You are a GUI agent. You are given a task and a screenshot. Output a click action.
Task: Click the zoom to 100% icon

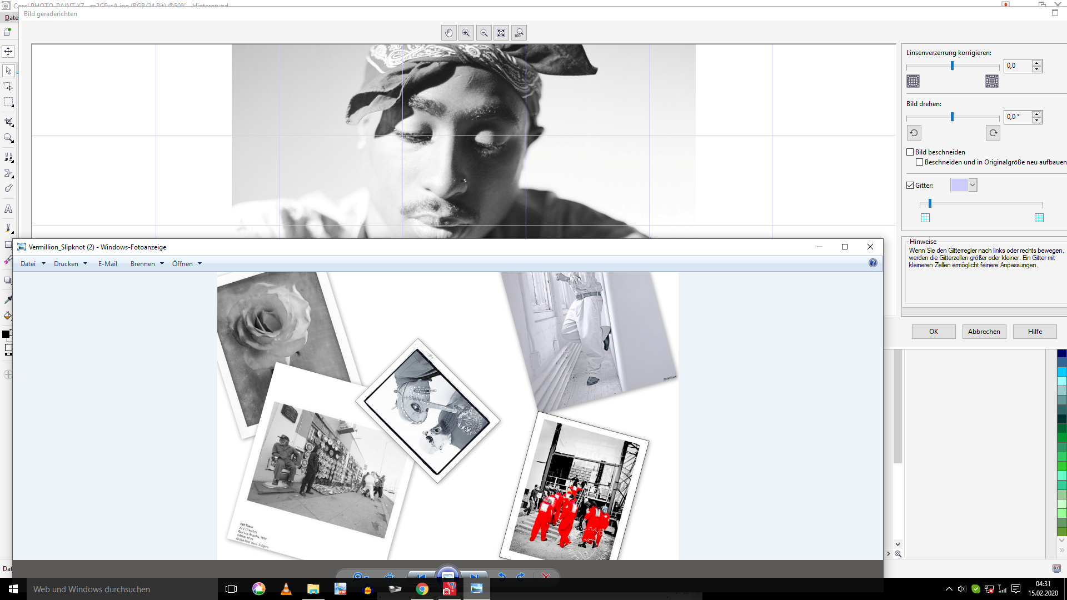(x=519, y=33)
